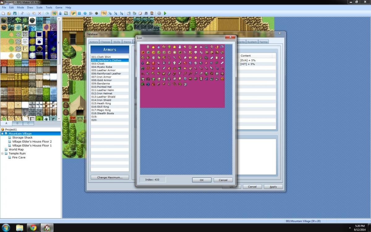
Task: Click tileset palette scrollbar down arrow
Action: 59,118
